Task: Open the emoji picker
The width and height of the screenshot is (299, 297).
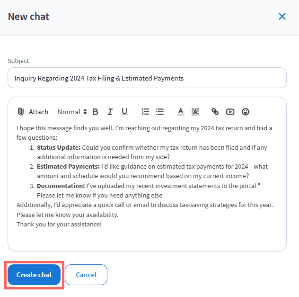Action: coord(245,112)
